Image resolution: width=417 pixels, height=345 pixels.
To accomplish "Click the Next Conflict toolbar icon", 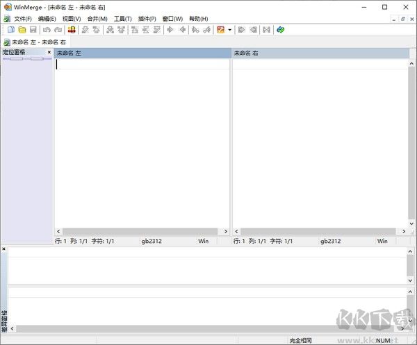I will [110, 30].
